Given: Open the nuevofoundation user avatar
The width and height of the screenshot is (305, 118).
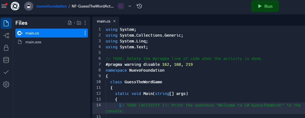Looking at the screenshot, I should click(x=29, y=6).
